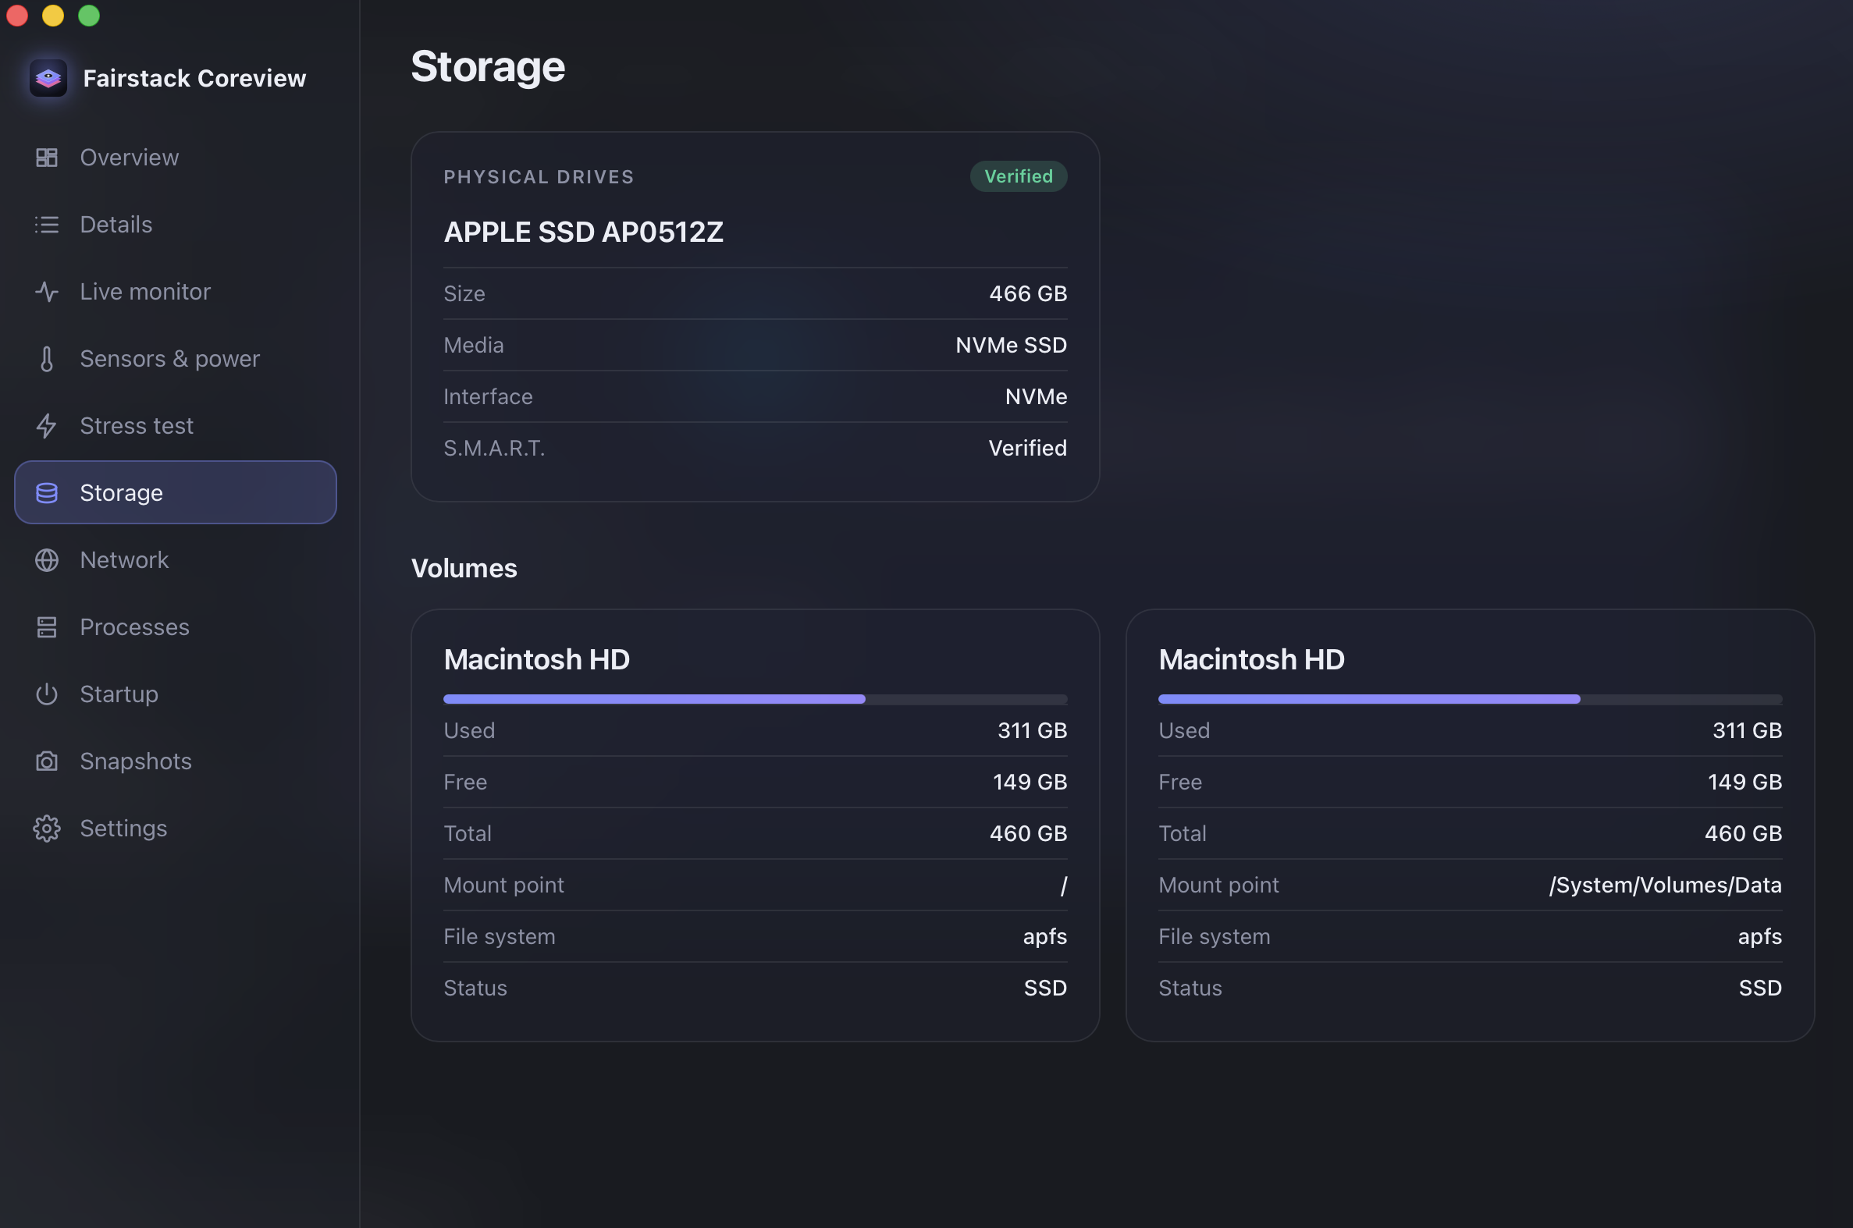Click the Interface value NVMe
Image resolution: width=1853 pixels, height=1228 pixels.
point(1036,396)
